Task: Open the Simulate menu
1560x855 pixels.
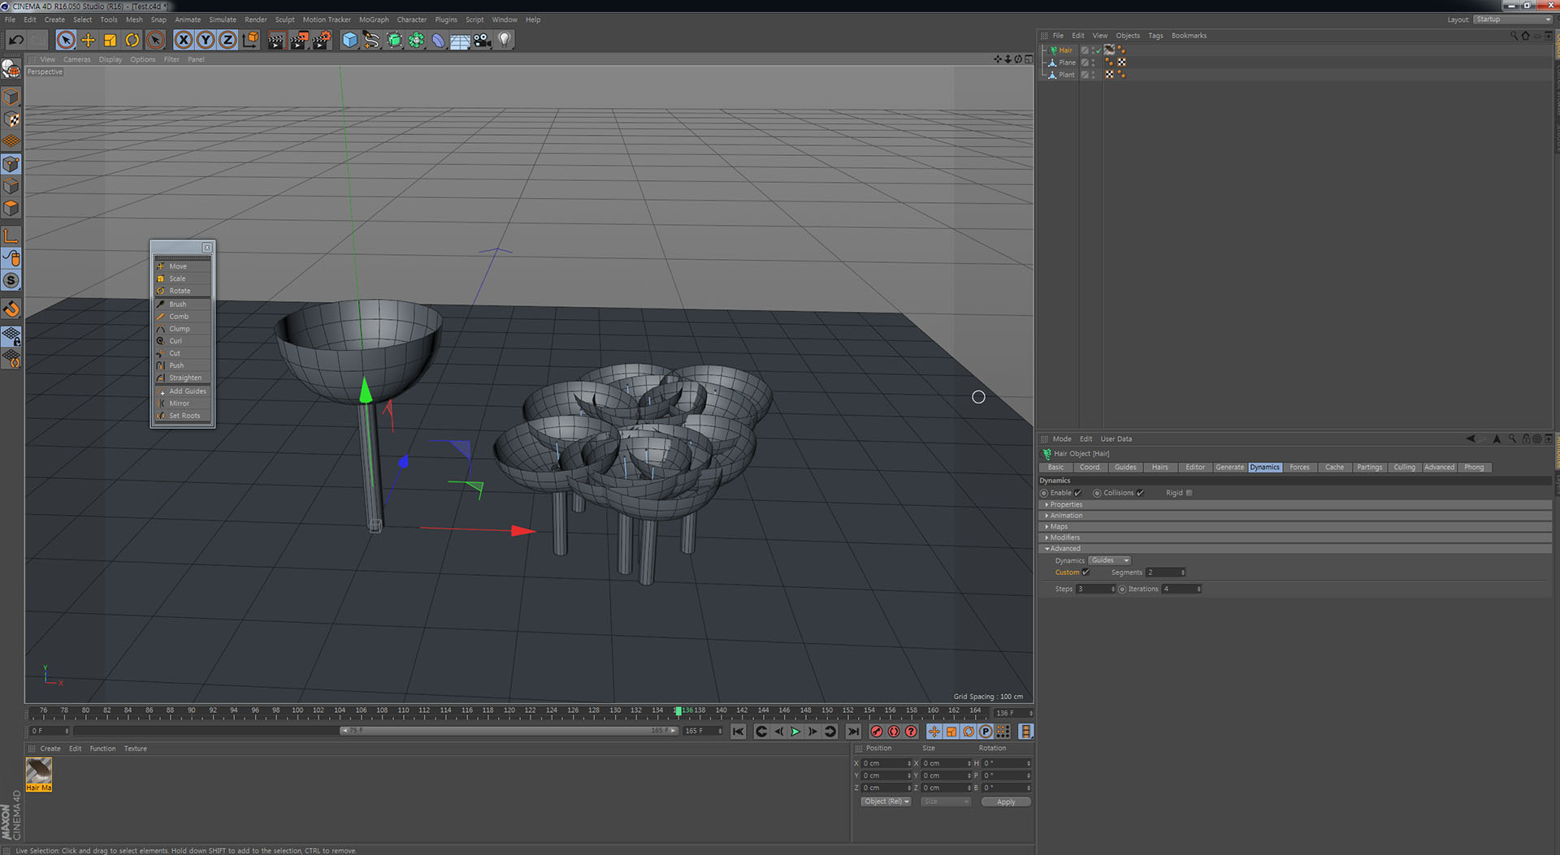Action: (222, 19)
